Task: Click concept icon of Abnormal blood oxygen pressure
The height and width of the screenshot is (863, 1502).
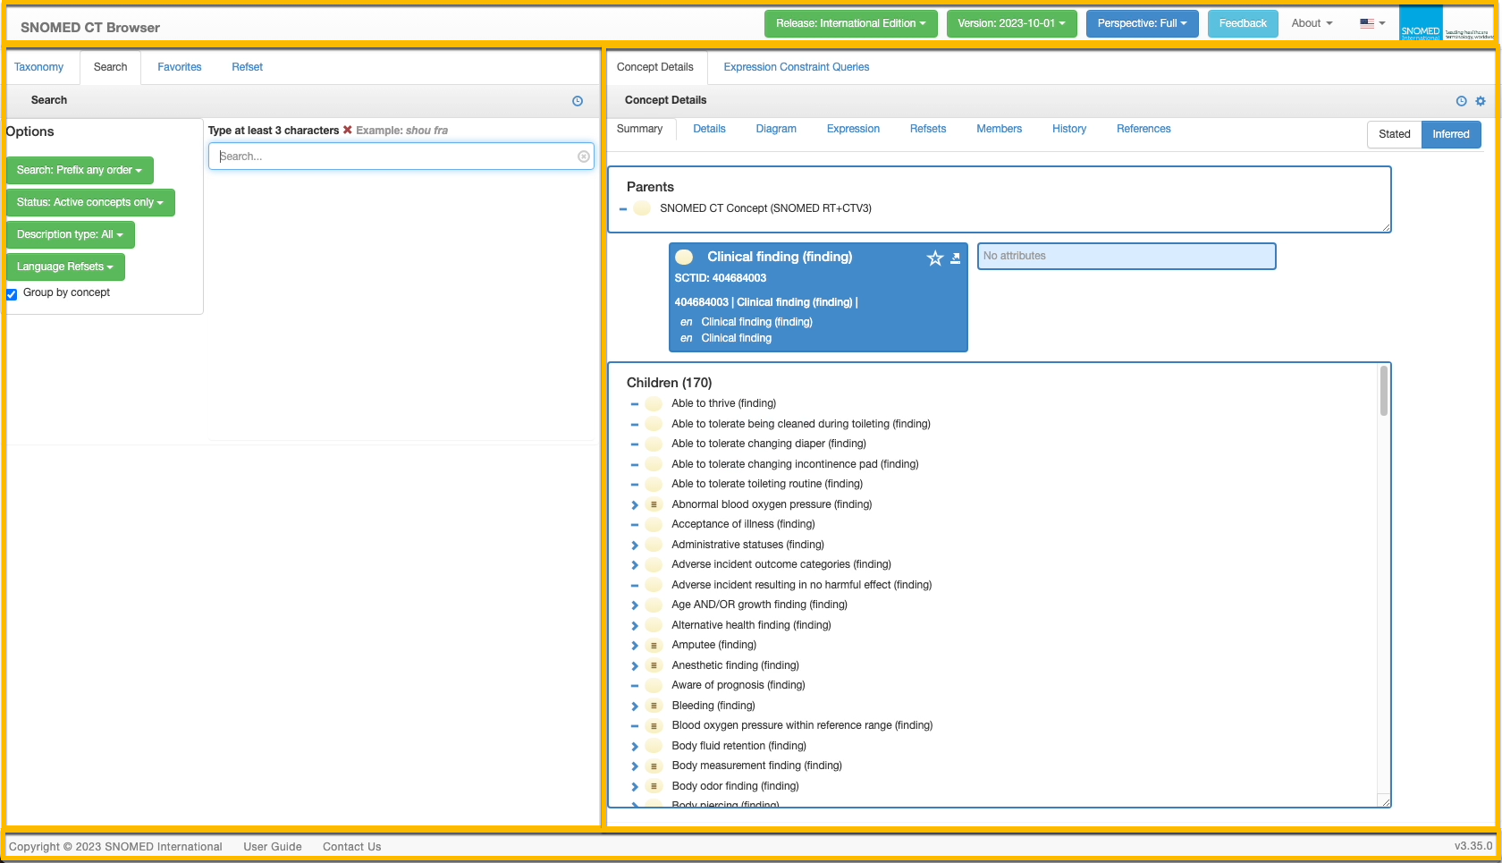Action: [654, 504]
